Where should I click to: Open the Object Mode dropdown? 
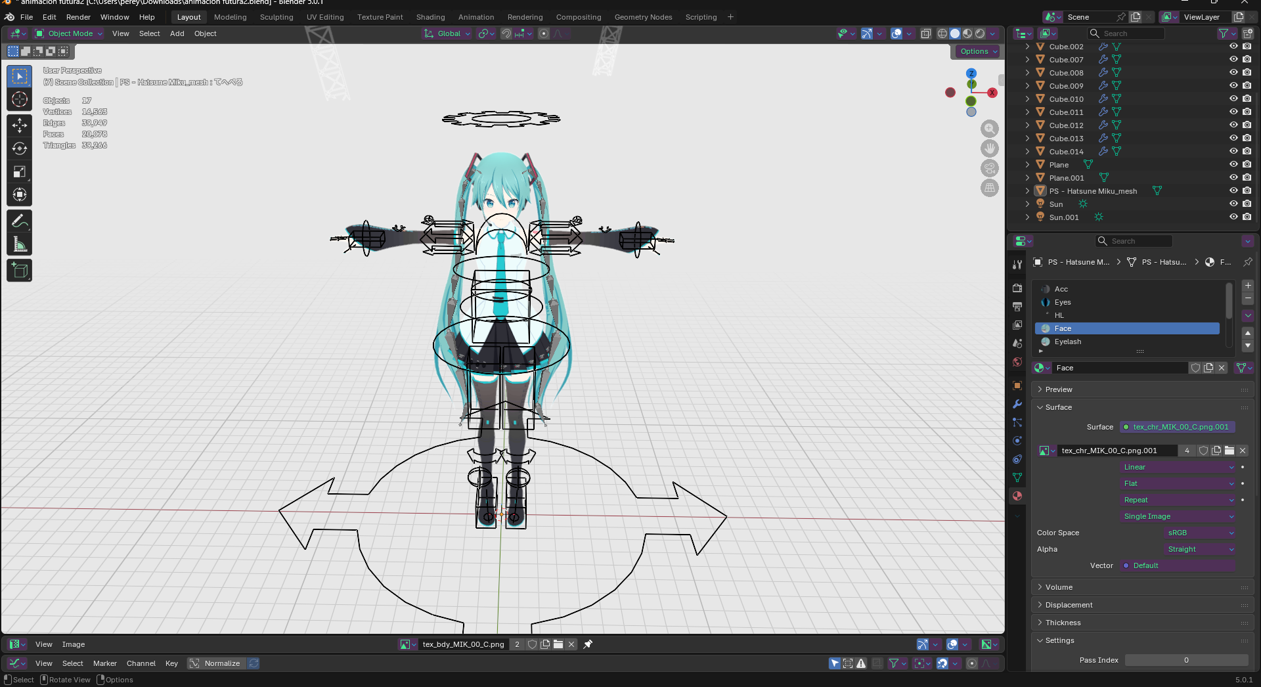pos(68,33)
